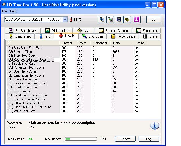The image size is (181, 146).
Task: Switch to the Info tab
Action: (45, 36)
